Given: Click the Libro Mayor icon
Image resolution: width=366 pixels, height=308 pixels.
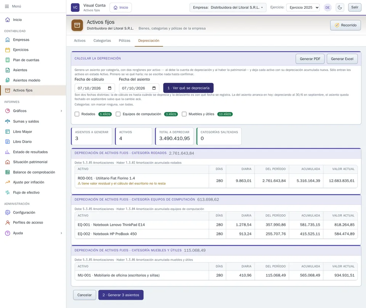Looking at the screenshot, I should [8, 131].
